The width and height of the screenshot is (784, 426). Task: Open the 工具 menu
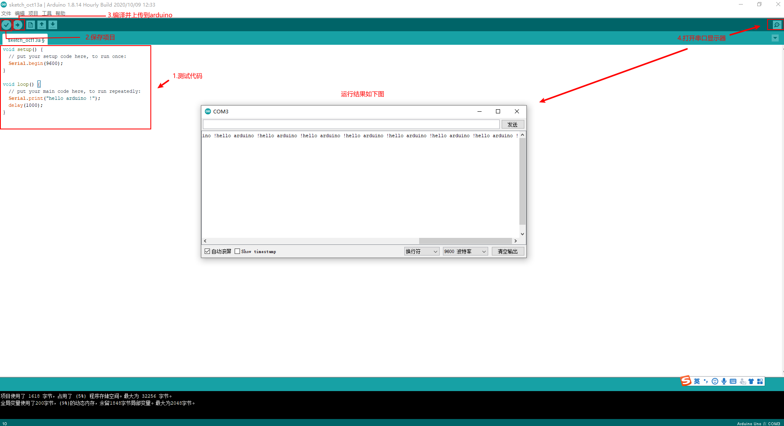point(47,14)
